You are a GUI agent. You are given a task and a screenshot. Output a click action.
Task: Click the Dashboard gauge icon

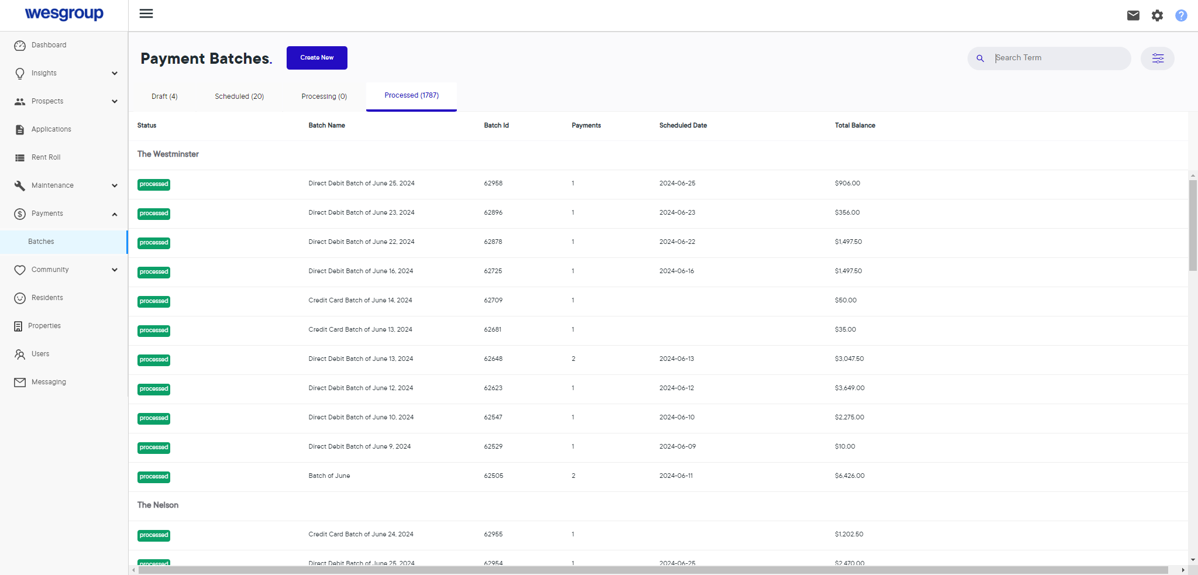(x=20, y=46)
